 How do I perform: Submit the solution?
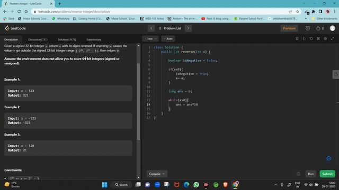click(x=327, y=174)
